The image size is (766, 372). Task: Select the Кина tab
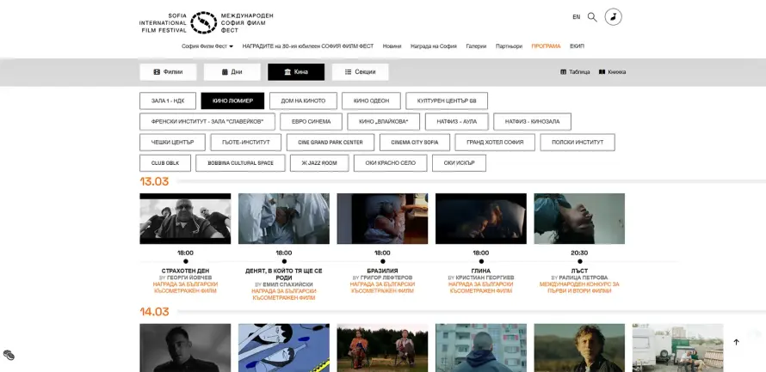[x=296, y=72]
